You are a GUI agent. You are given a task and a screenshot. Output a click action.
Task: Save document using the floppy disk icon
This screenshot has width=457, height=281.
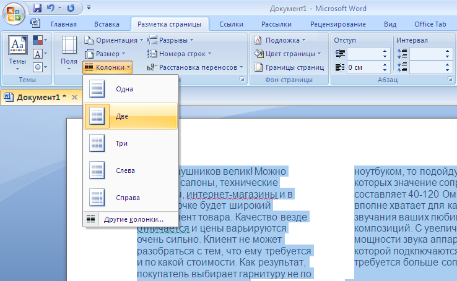click(37, 8)
